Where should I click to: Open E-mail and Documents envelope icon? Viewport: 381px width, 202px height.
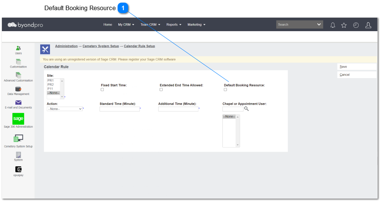click(x=18, y=103)
